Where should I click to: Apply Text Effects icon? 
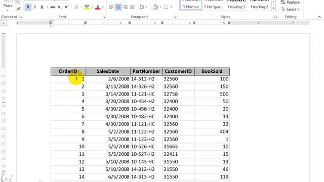coord(76,7)
